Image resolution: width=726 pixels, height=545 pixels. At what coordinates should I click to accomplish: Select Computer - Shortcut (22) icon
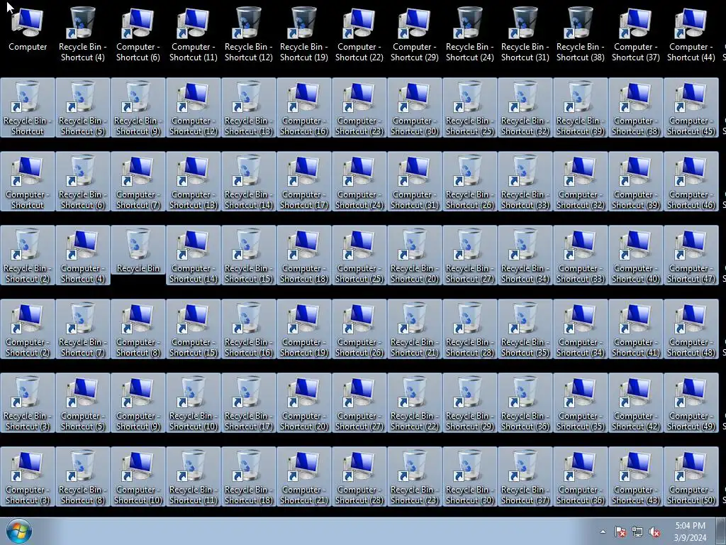[x=359, y=33]
